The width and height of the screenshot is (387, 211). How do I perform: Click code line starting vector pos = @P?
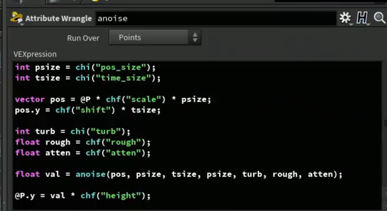point(113,99)
